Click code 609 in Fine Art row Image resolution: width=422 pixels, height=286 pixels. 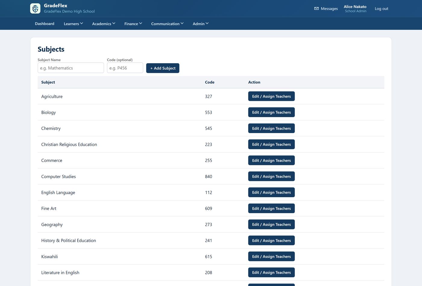click(x=209, y=208)
